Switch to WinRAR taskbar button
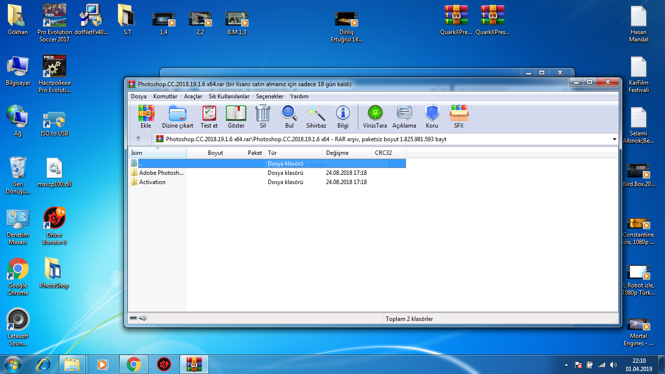 tap(195, 364)
